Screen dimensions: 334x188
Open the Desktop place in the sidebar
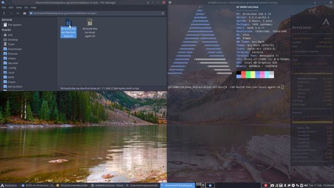[x=11, y=40]
